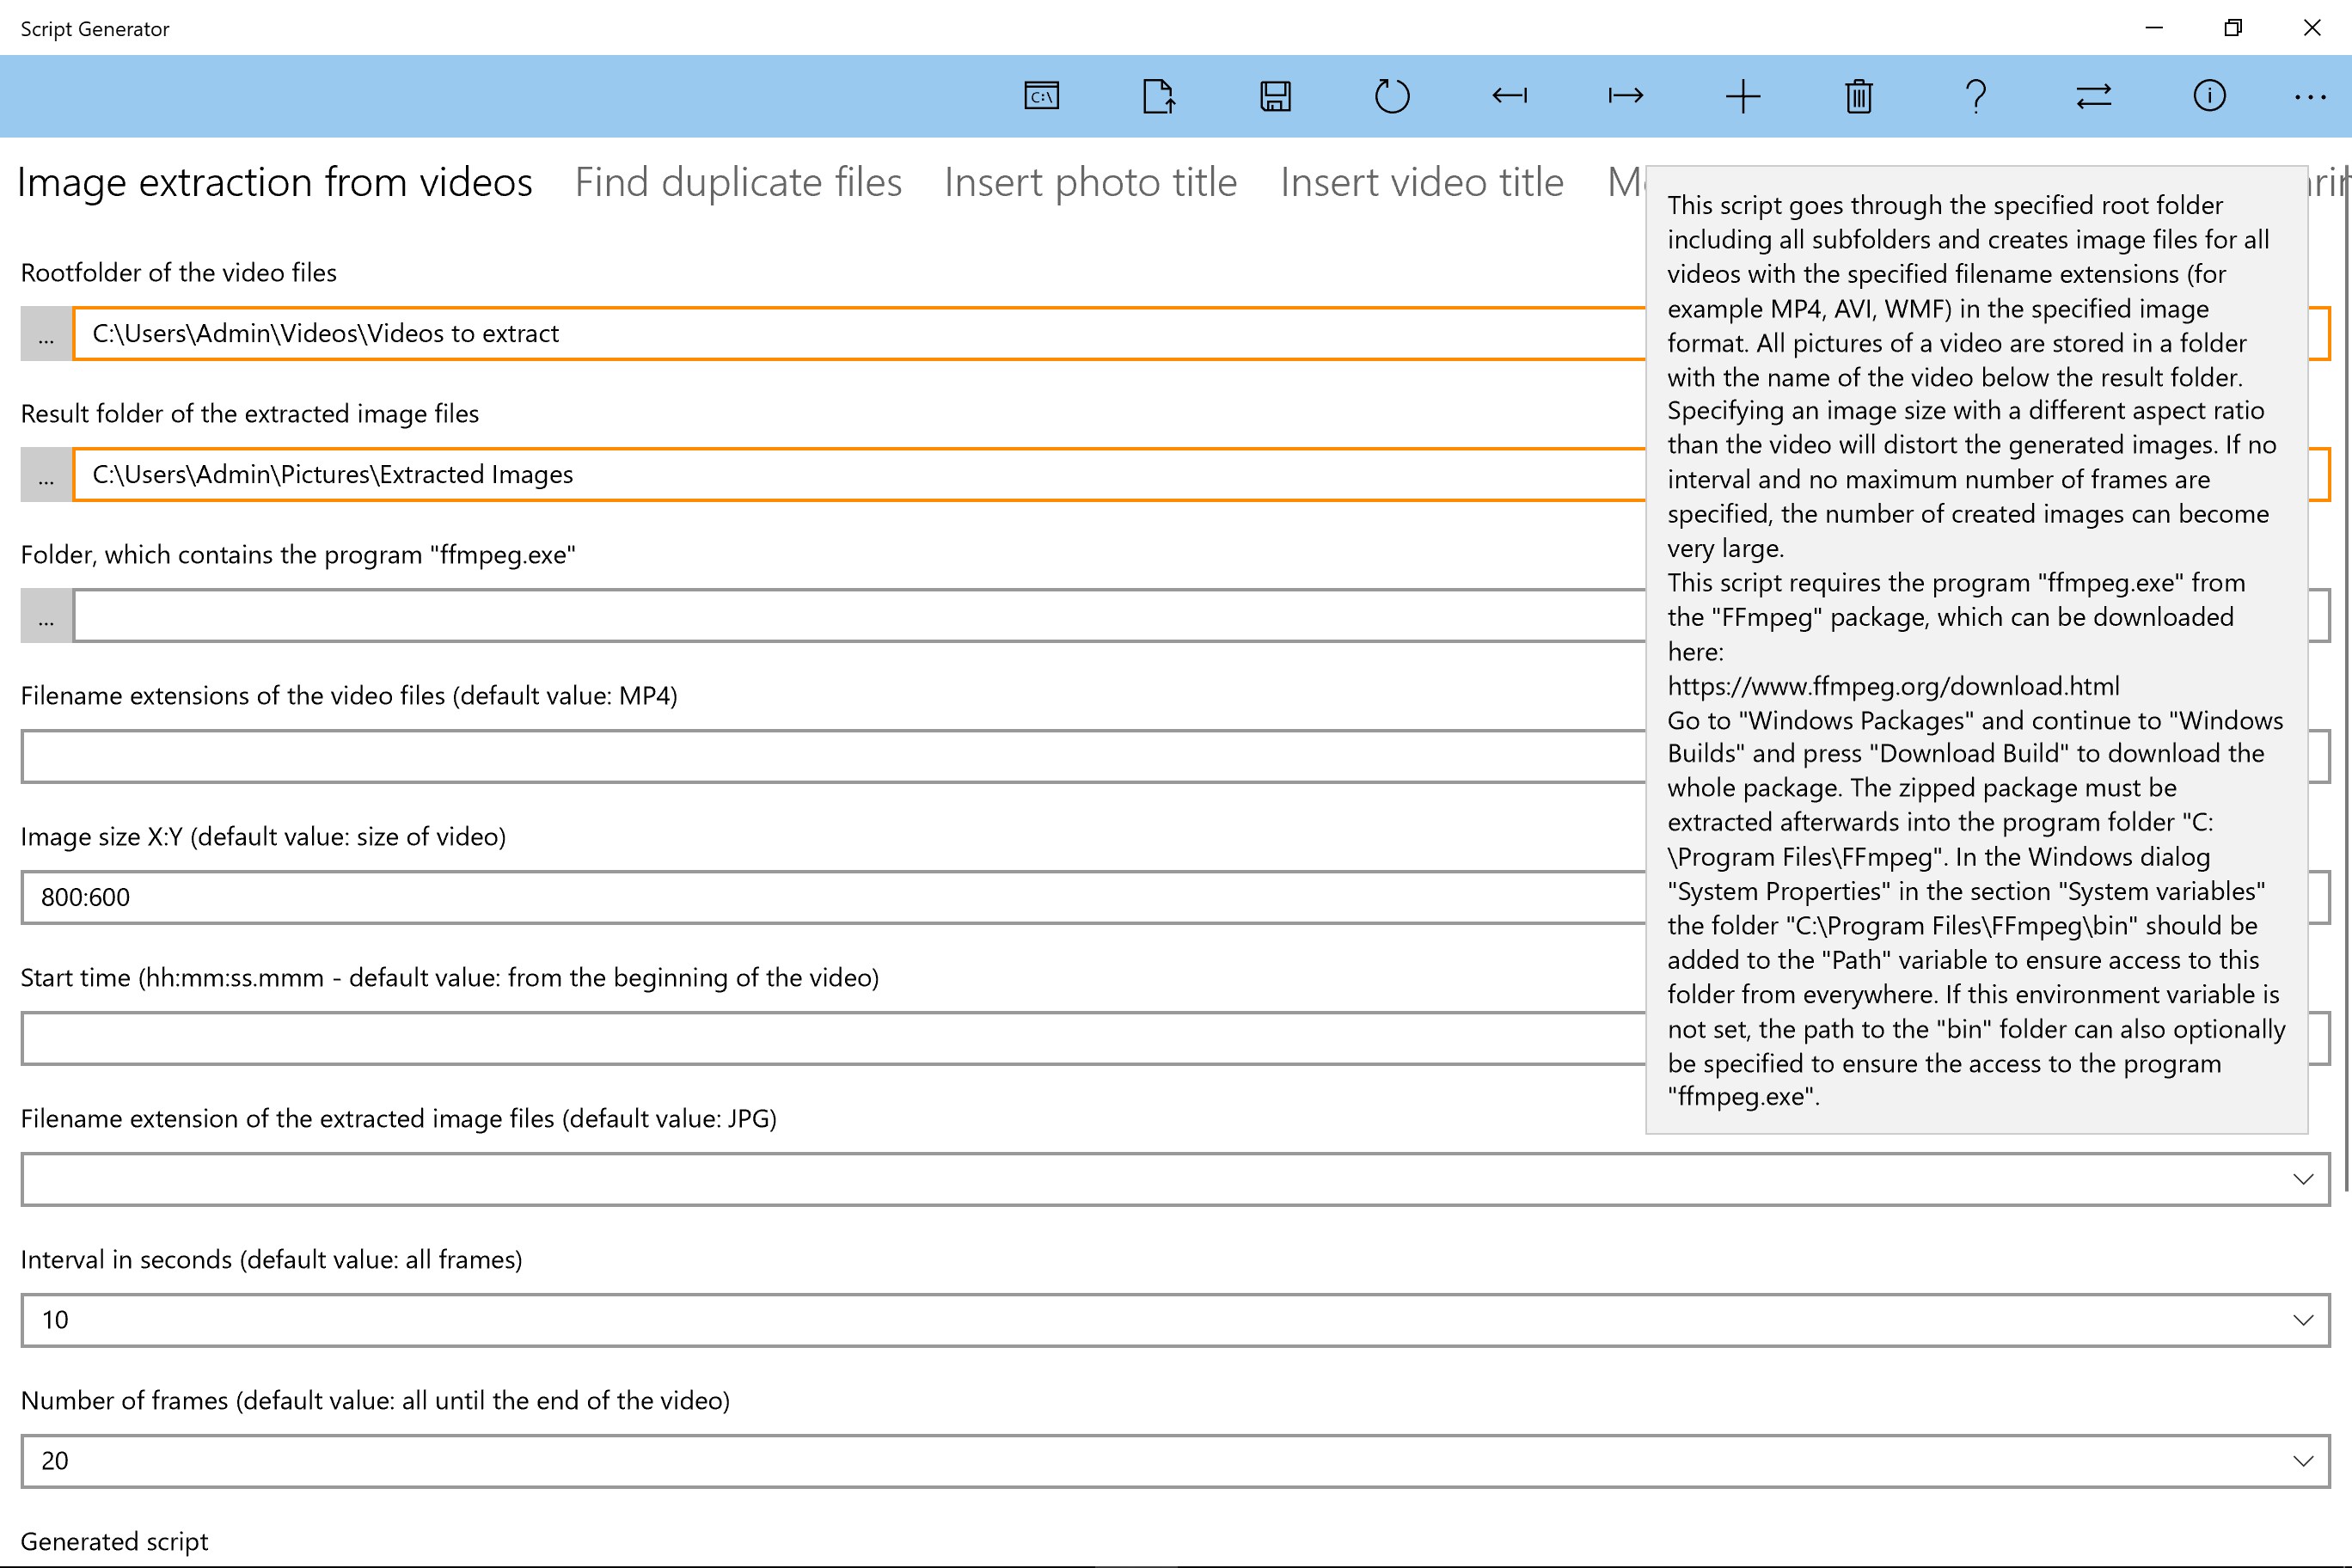Click the plus add icon
Screen dimensions: 2352x1568
point(1742,96)
